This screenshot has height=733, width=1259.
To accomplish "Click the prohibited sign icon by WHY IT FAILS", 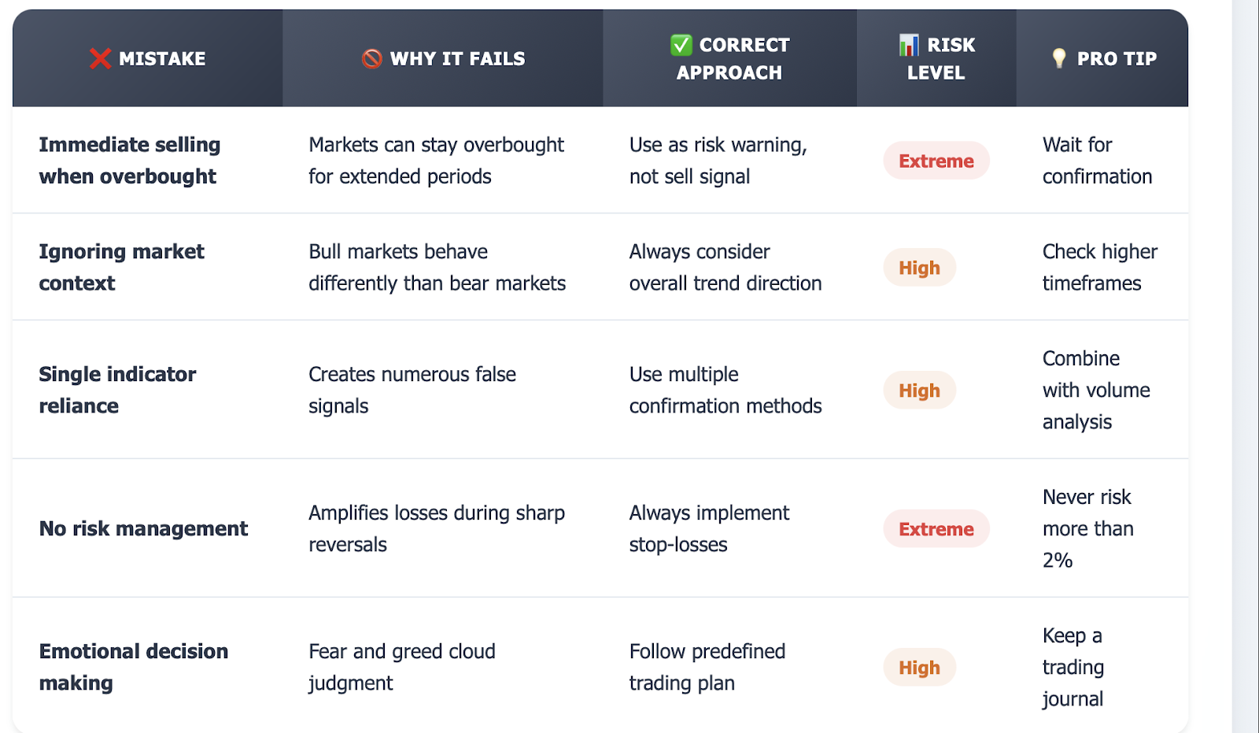I will pos(372,59).
